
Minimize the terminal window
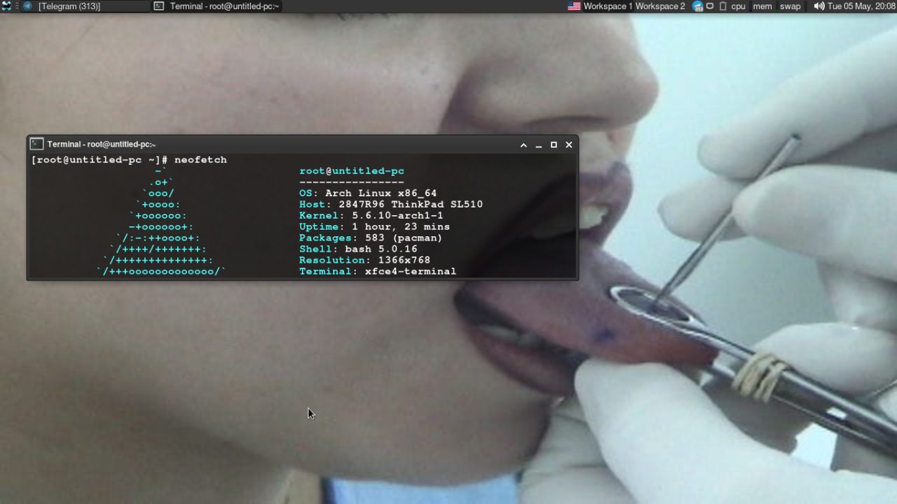[539, 145]
